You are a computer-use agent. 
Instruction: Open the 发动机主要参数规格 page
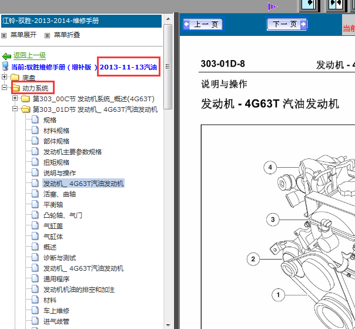coord(72,152)
